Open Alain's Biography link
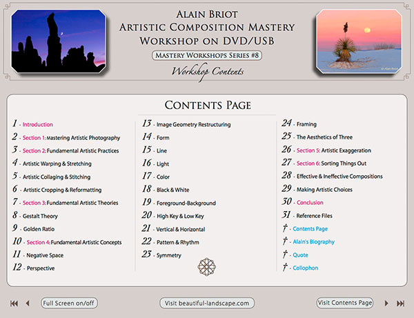 pyautogui.click(x=313, y=242)
